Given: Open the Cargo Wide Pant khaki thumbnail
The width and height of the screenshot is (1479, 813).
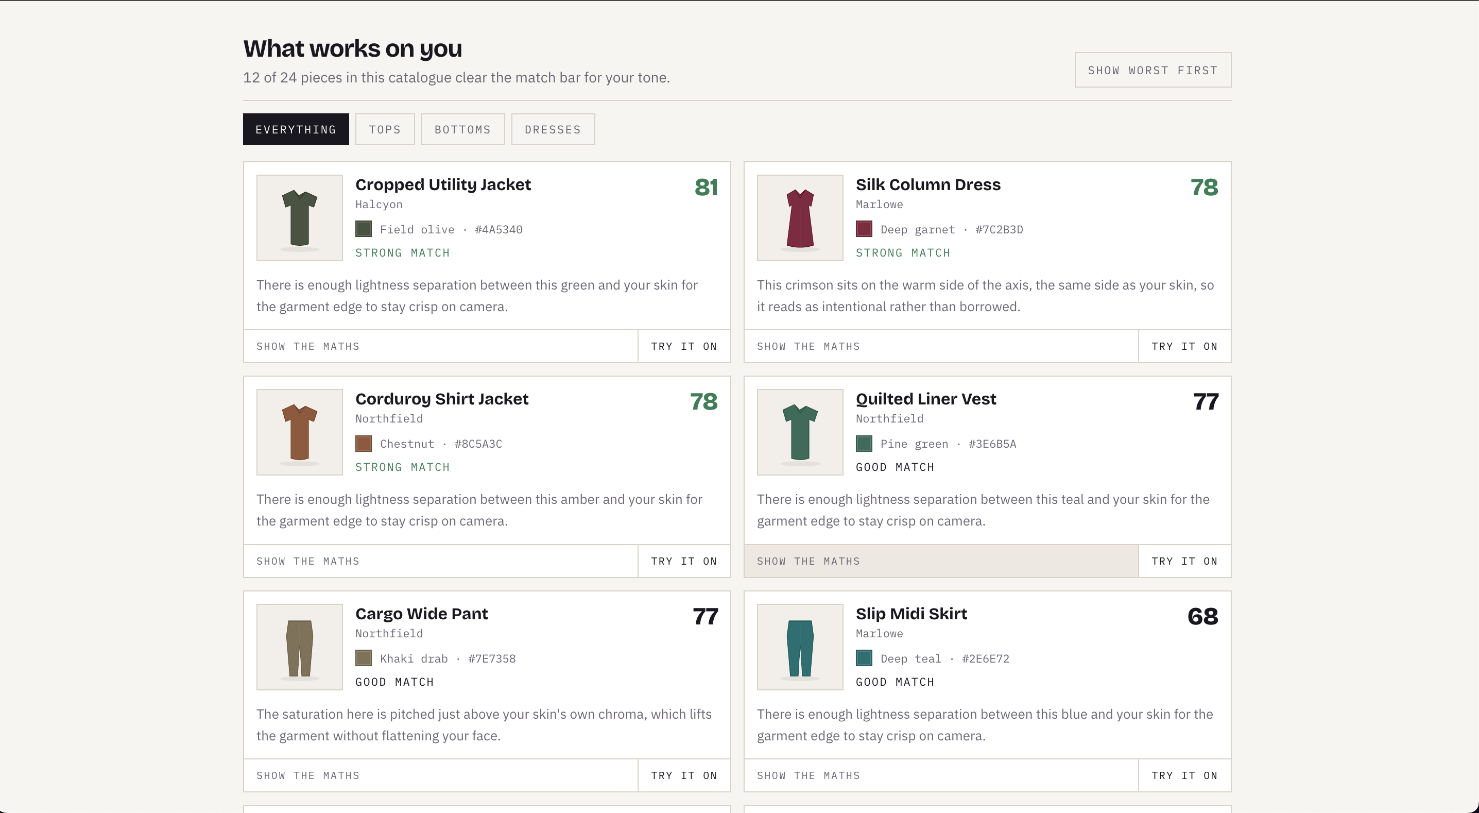Looking at the screenshot, I should tap(300, 647).
